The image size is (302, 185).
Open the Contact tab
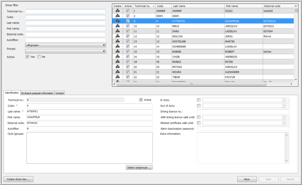click(60, 93)
